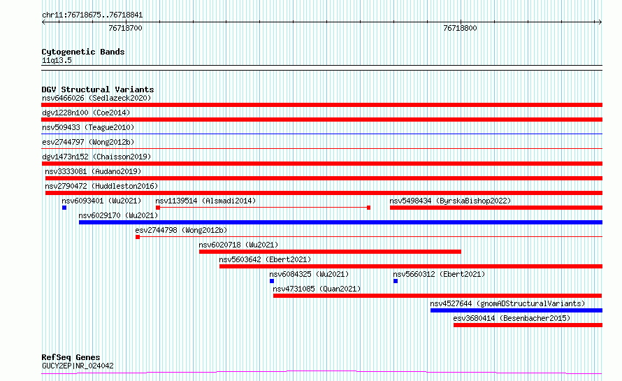Open nsv4731085 (Quan2021) label

click(317, 289)
